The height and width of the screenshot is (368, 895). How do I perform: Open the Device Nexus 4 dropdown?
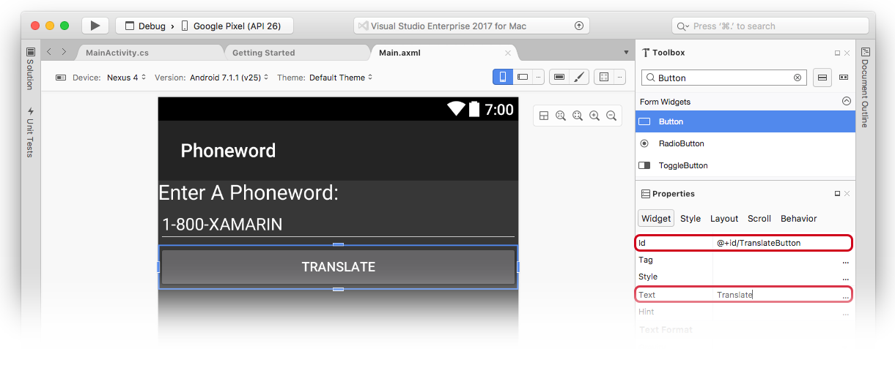coord(126,78)
